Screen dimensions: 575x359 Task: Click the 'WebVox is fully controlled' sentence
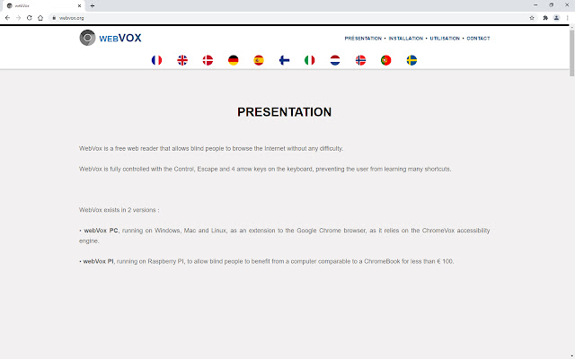[x=265, y=169]
